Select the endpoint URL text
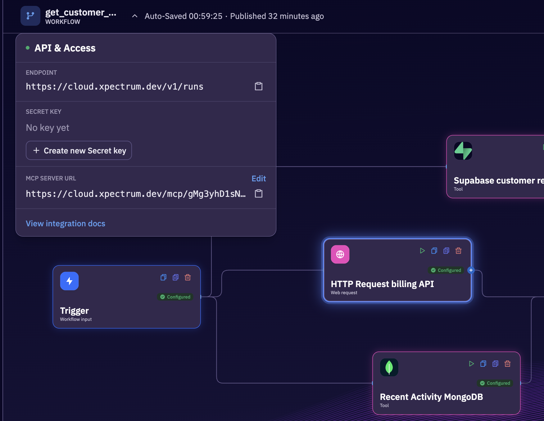The height and width of the screenshot is (421, 544). [x=115, y=86]
